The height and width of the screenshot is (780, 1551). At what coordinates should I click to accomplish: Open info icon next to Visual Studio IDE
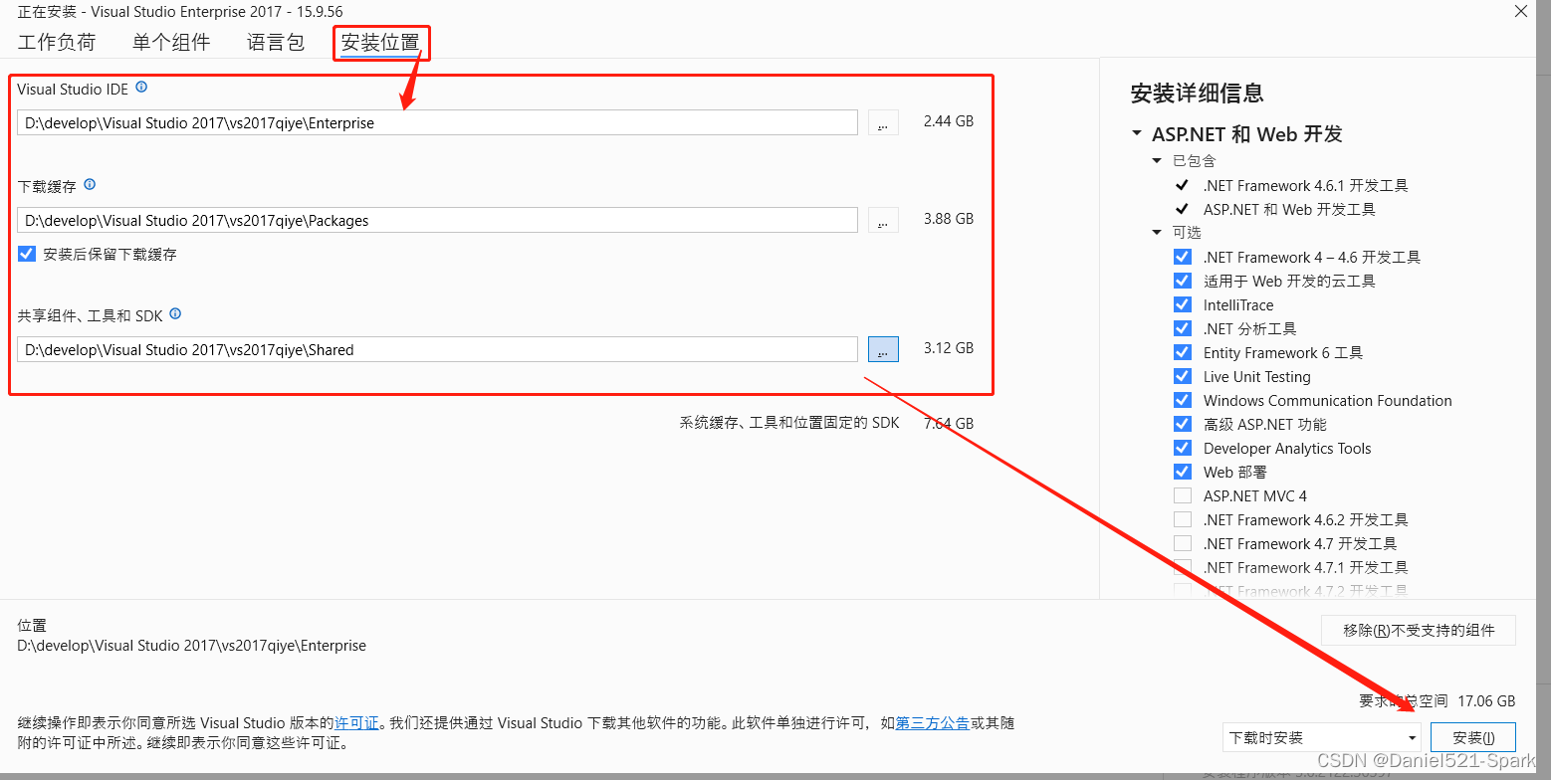[141, 88]
